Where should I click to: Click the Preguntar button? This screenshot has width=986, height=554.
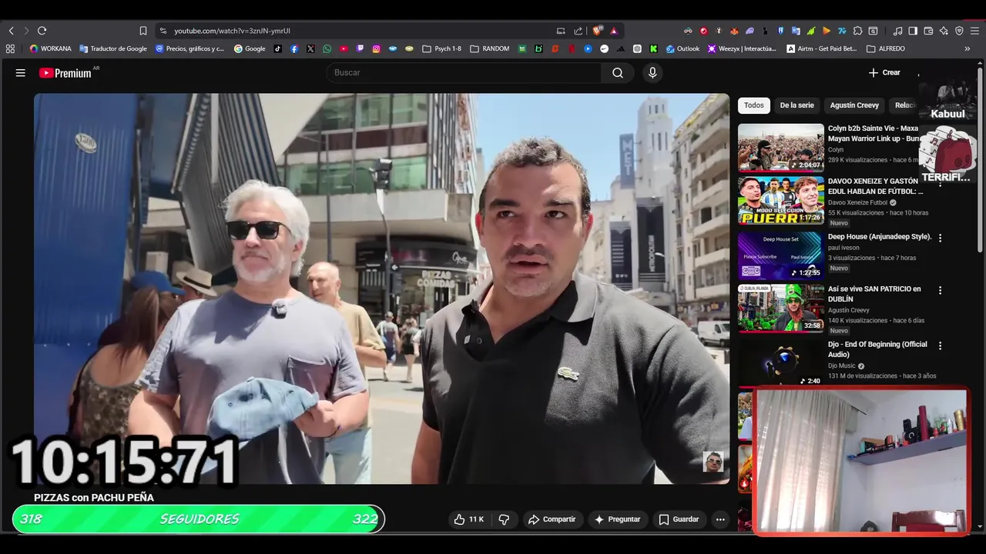tap(617, 519)
